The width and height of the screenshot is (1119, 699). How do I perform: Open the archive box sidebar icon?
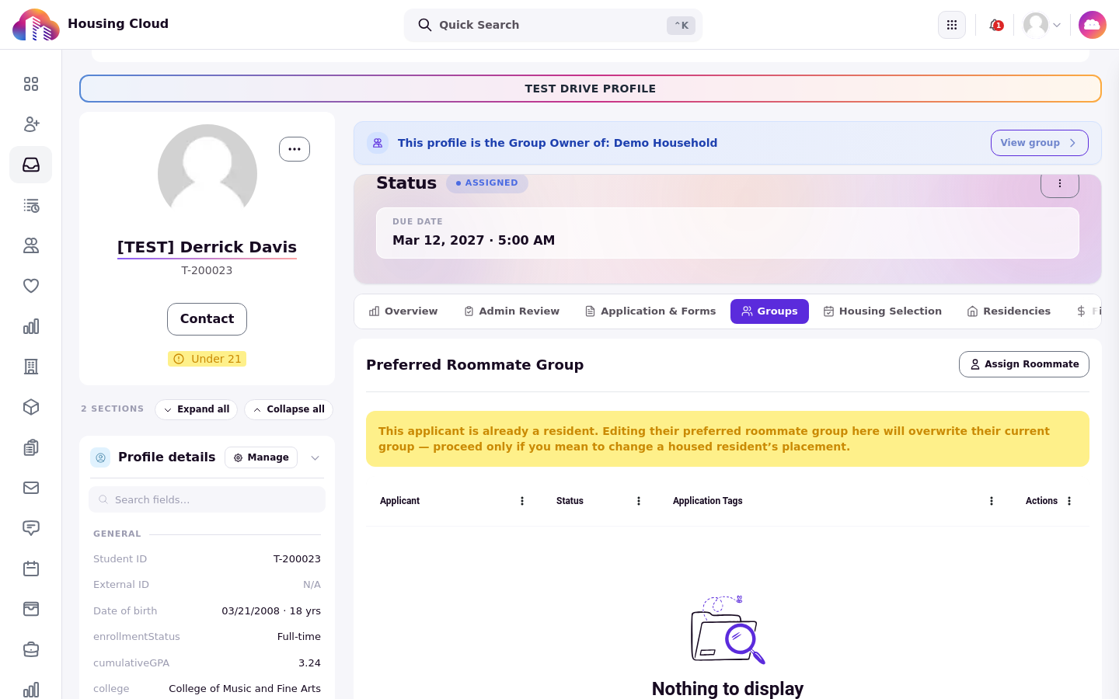[31, 609]
